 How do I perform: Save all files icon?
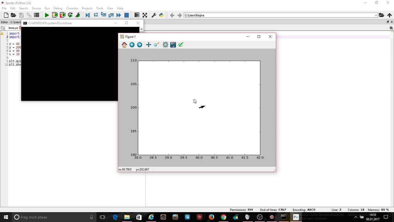click(x=29, y=15)
